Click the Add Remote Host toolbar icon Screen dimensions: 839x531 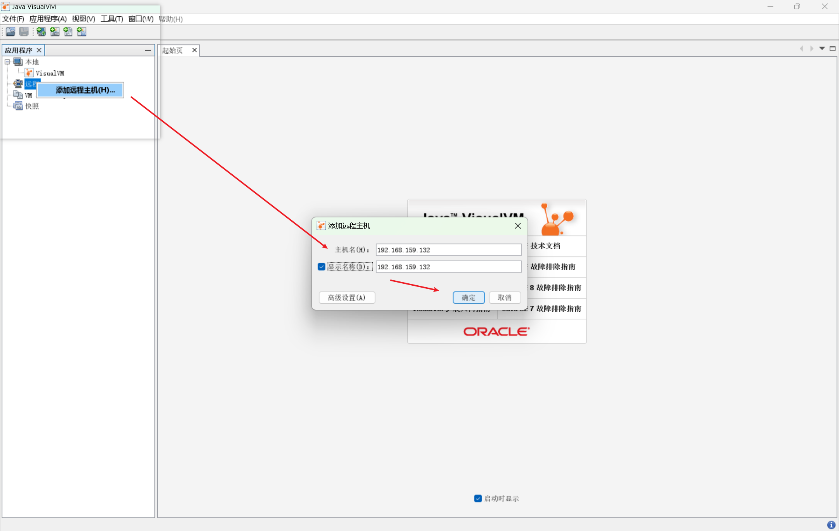(x=41, y=32)
